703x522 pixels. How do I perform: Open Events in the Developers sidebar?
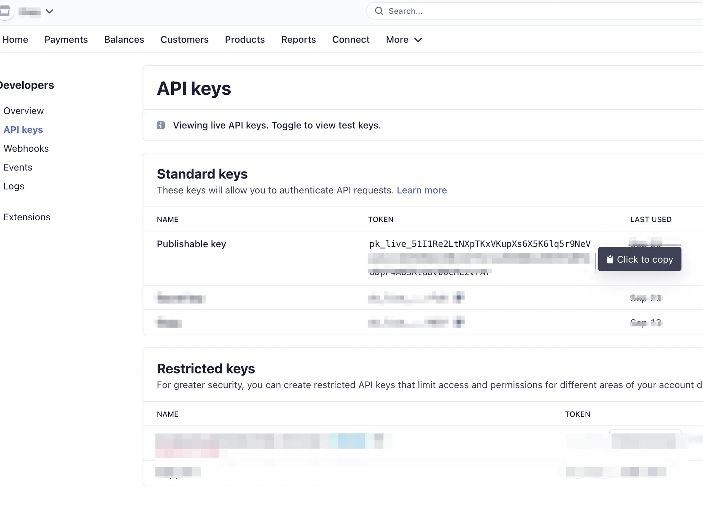(18, 167)
